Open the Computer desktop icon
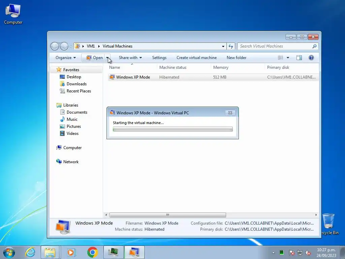345x259 pixels. point(13,14)
